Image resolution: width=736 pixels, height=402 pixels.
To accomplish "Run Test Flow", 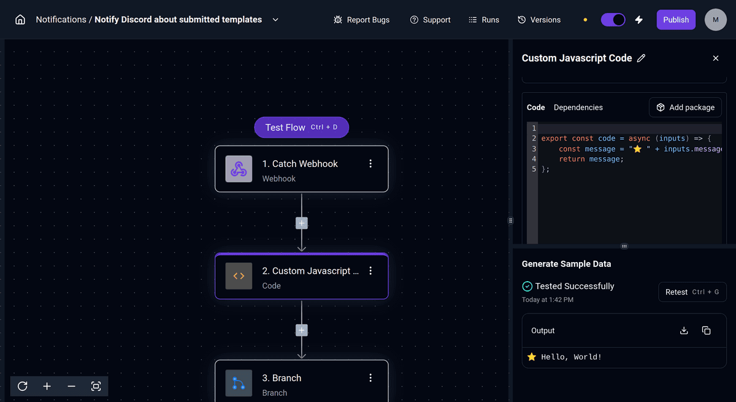I will (302, 127).
